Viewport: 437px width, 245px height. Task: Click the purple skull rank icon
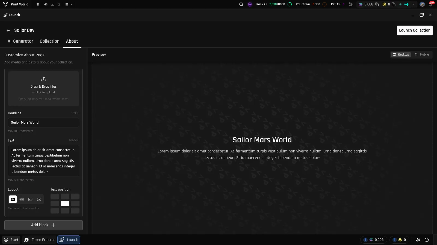click(x=250, y=4)
